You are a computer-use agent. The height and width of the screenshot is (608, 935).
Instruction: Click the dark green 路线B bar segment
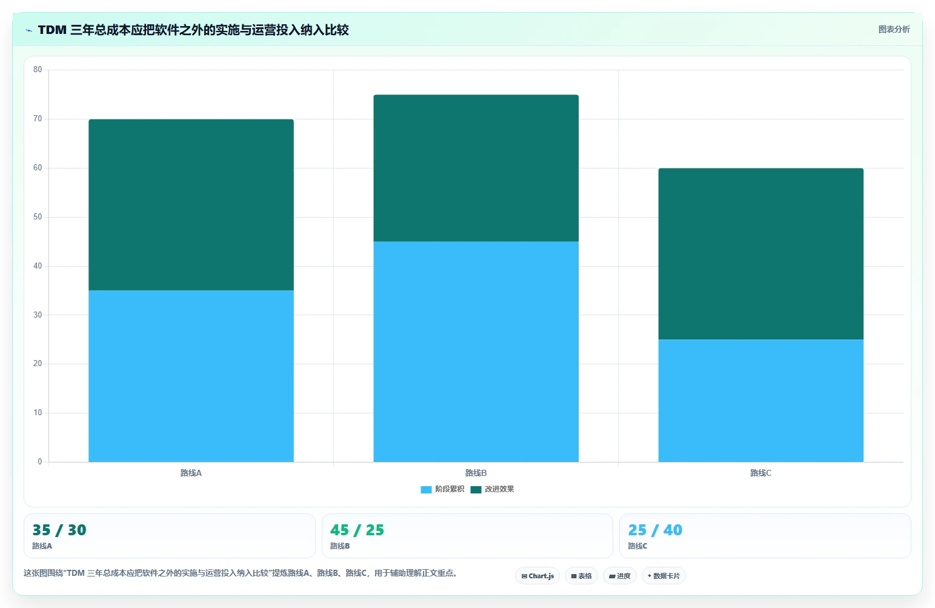476,168
